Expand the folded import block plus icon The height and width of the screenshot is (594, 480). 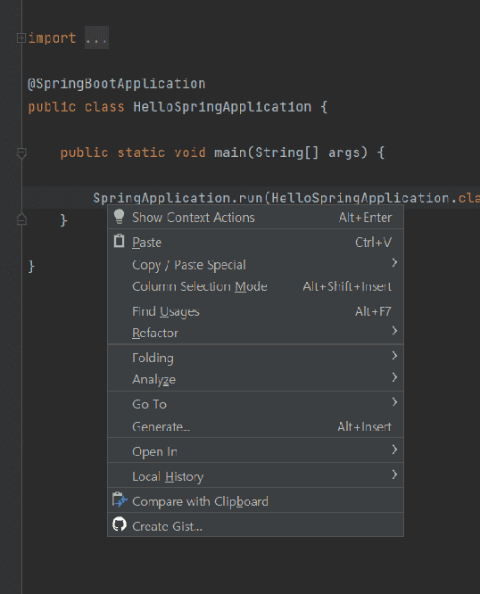point(21,37)
